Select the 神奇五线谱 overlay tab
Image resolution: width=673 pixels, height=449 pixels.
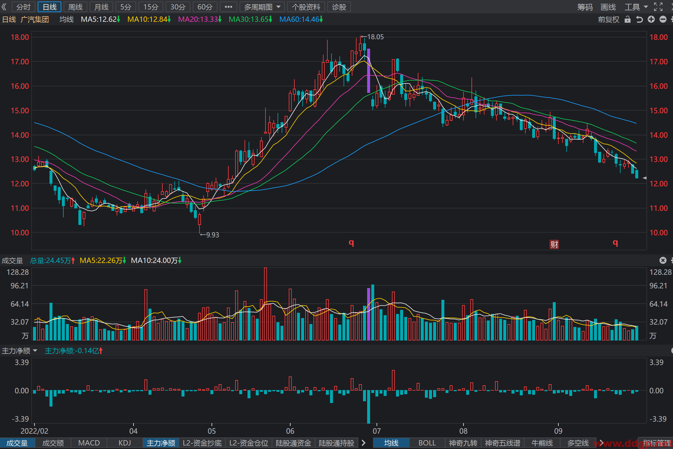tap(503, 443)
